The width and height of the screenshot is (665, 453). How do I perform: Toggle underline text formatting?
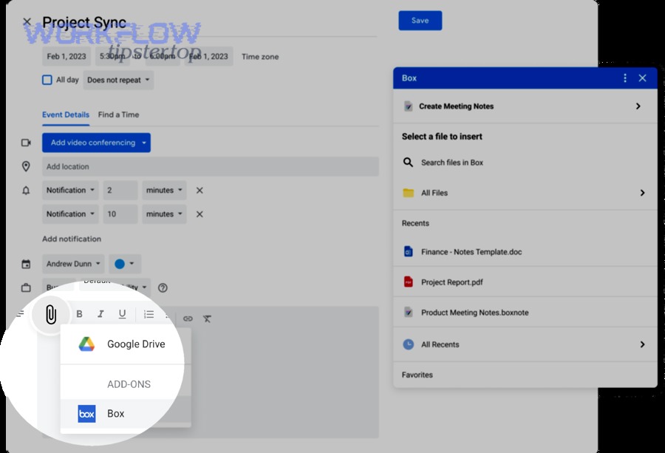pyautogui.click(x=122, y=314)
